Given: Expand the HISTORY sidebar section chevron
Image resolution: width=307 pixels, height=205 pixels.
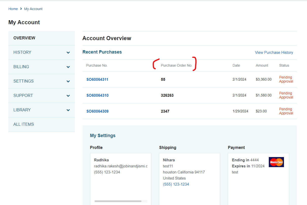Looking at the screenshot, I should pyautogui.click(x=68, y=53).
